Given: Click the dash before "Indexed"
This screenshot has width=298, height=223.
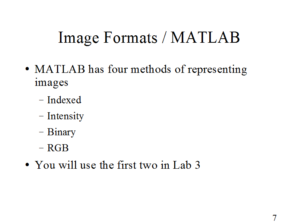Looking at the screenshot, I should click(41, 100).
